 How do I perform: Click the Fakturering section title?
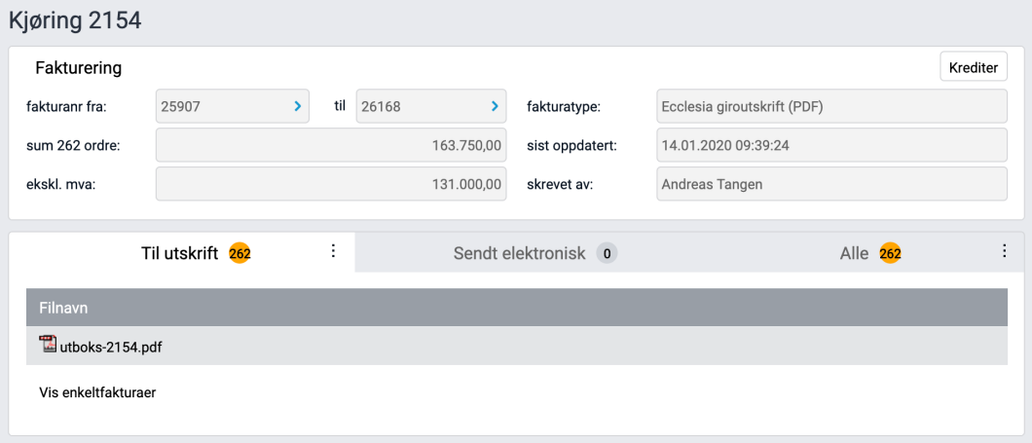coord(78,68)
